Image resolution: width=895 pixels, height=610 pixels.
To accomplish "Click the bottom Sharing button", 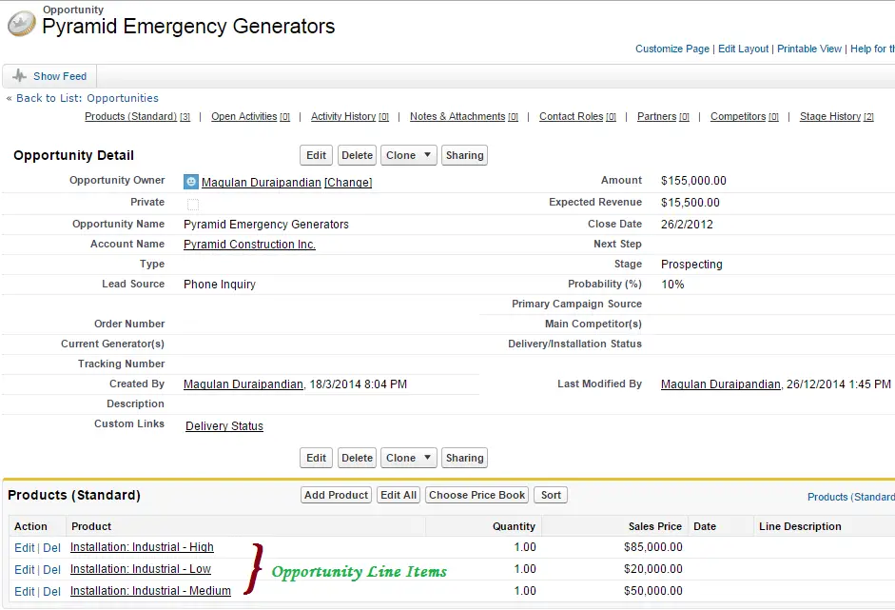I will coord(465,458).
